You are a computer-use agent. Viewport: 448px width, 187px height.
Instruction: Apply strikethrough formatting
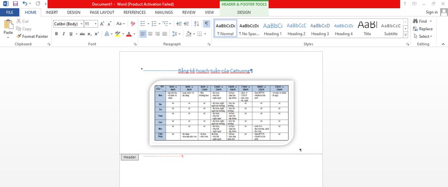(82, 34)
